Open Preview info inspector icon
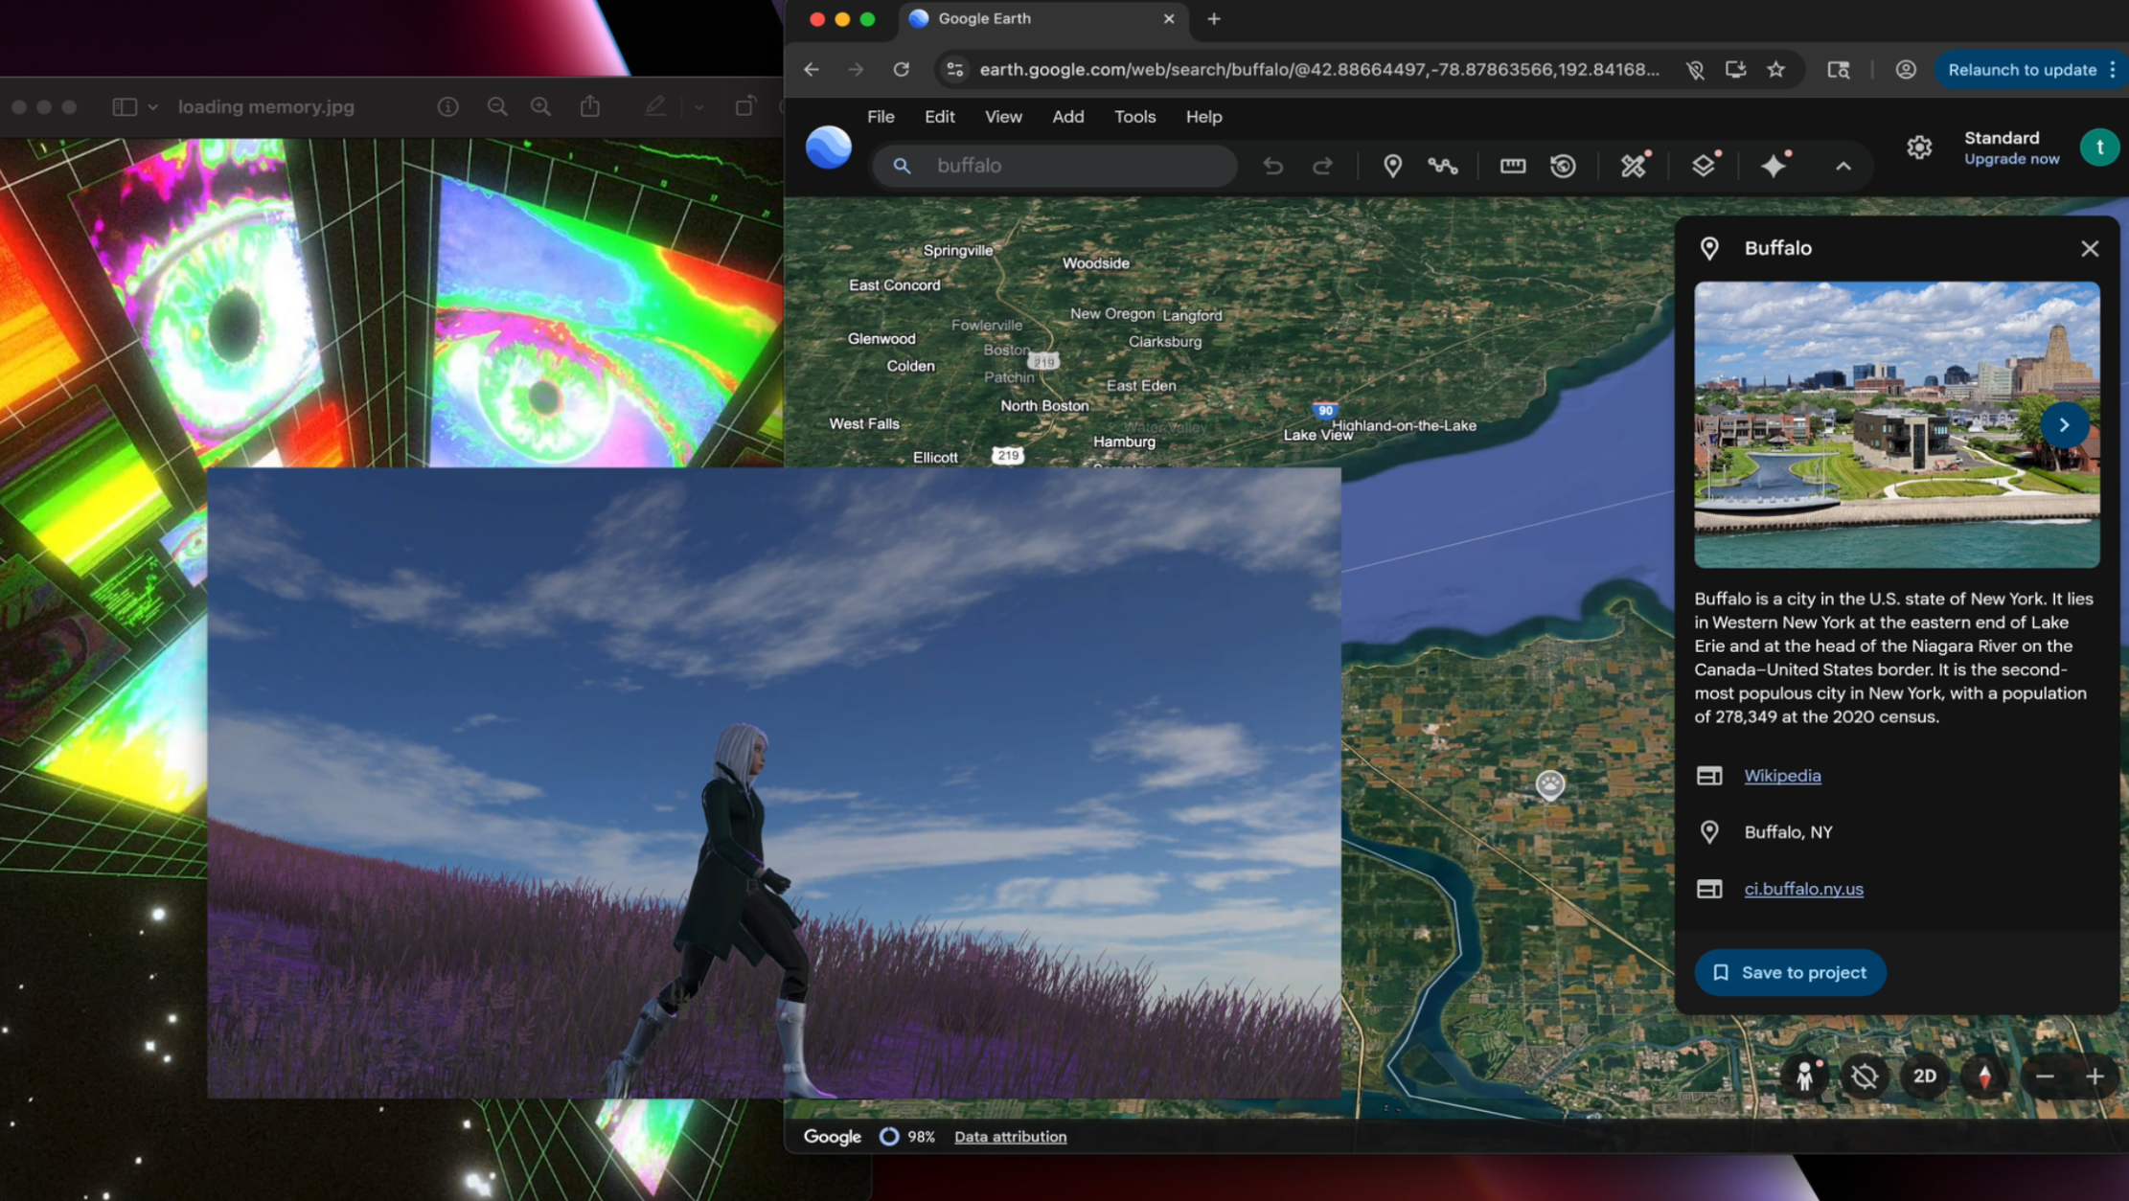 [447, 106]
